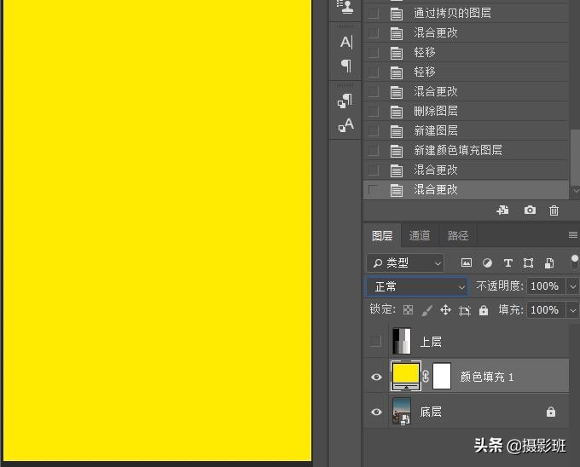Image resolution: width=580 pixels, height=467 pixels.
Task: Click the yellow color fill thumbnail
Action: coord(406,376)
